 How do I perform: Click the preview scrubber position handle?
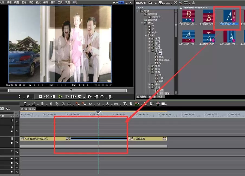[71, 90]
